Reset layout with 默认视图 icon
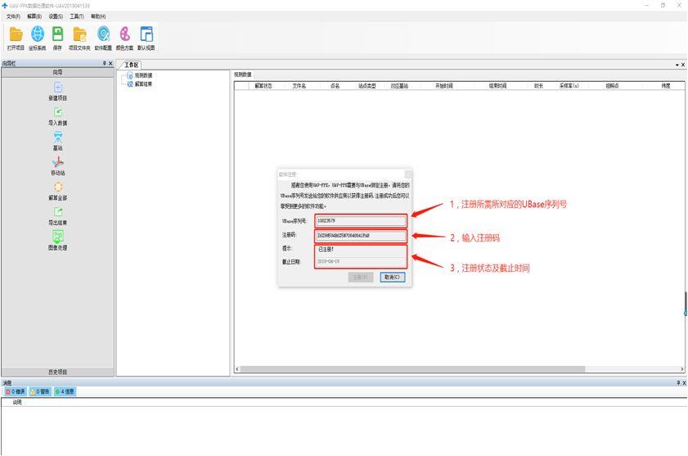The width and height of the screenshot is (688, 456). point(146,34)
